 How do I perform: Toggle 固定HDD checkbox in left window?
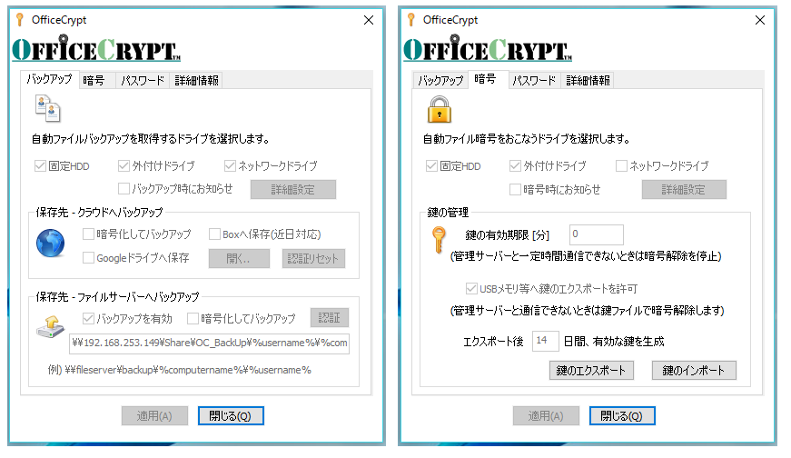click(40, 165)
